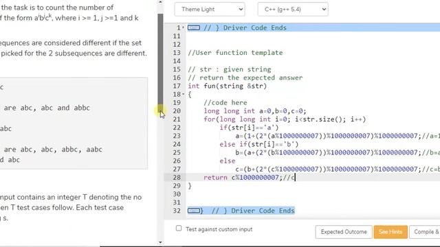Click line 20 'long long int a=0,b=0,c=0;'
This screenshot has height=247, width=440.
(255, 111)
